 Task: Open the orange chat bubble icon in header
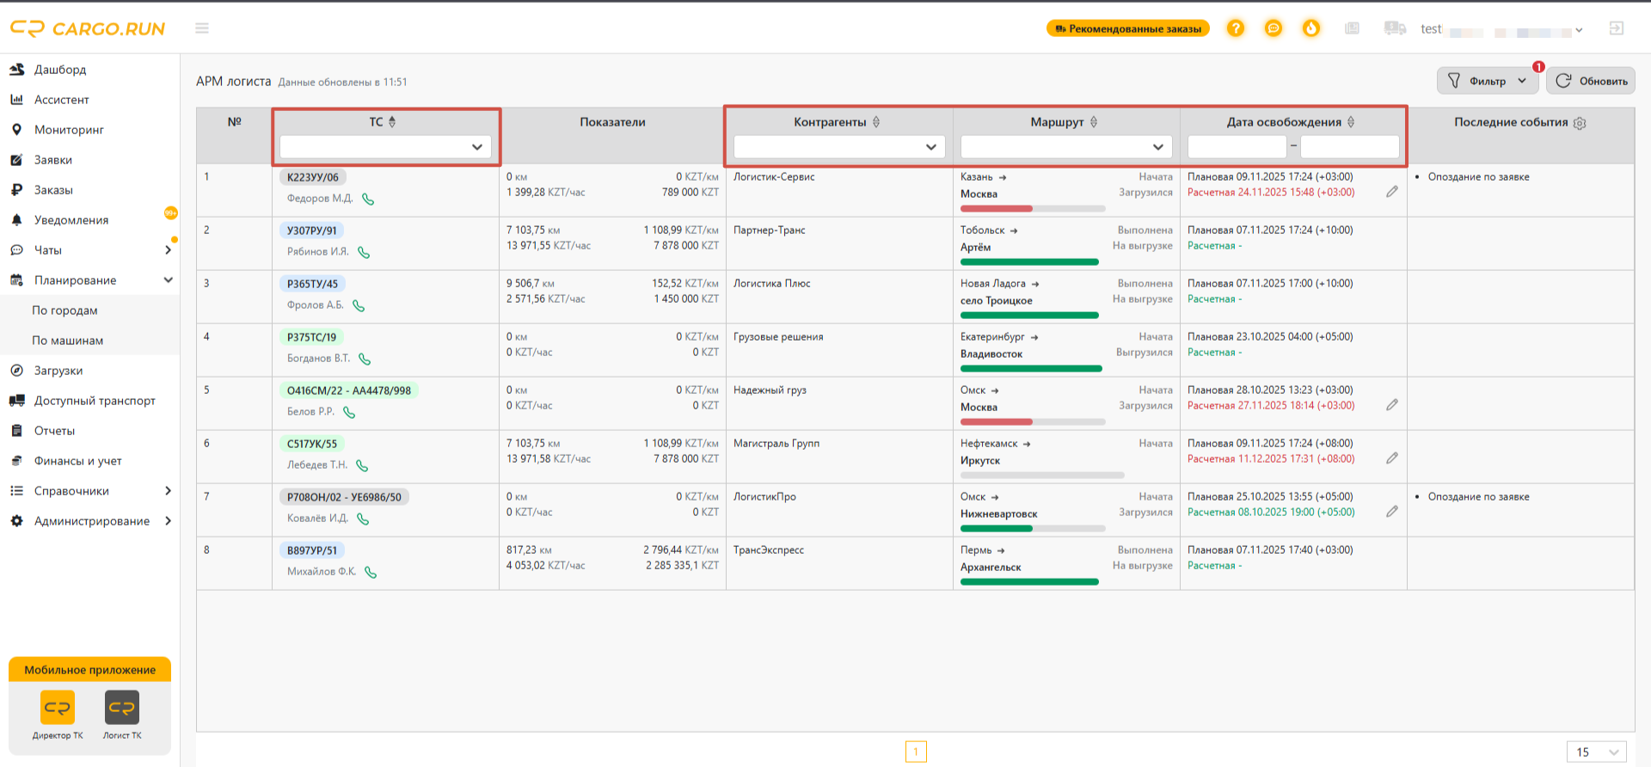1274,28
